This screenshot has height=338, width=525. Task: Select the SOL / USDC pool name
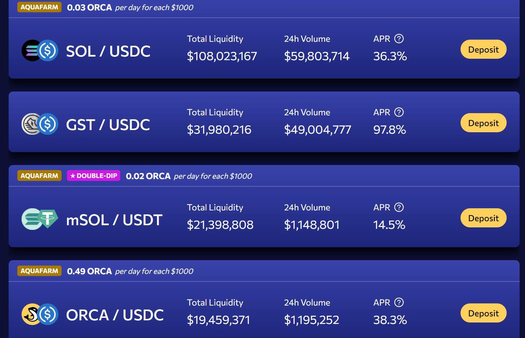click(x=108, y=51)
